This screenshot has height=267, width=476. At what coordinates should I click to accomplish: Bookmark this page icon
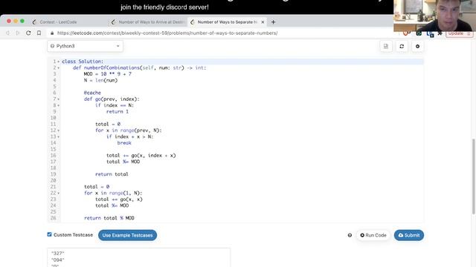point(39,33)
